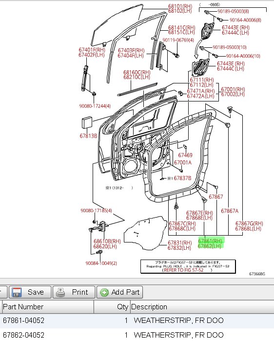Select diagram label 90080-17185(4)
The image size is (274, 342).
96,210
